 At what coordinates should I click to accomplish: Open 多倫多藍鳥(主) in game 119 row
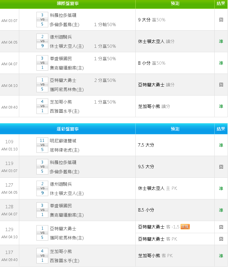pyautogui.click(x=64, y=172)
